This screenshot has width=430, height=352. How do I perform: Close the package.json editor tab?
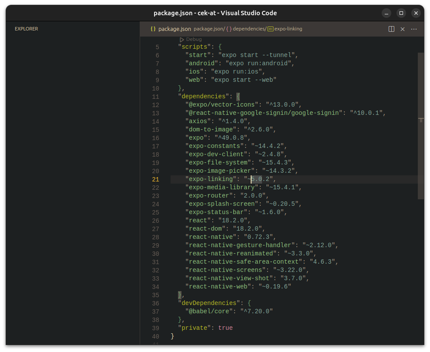[x=402, y=29]
